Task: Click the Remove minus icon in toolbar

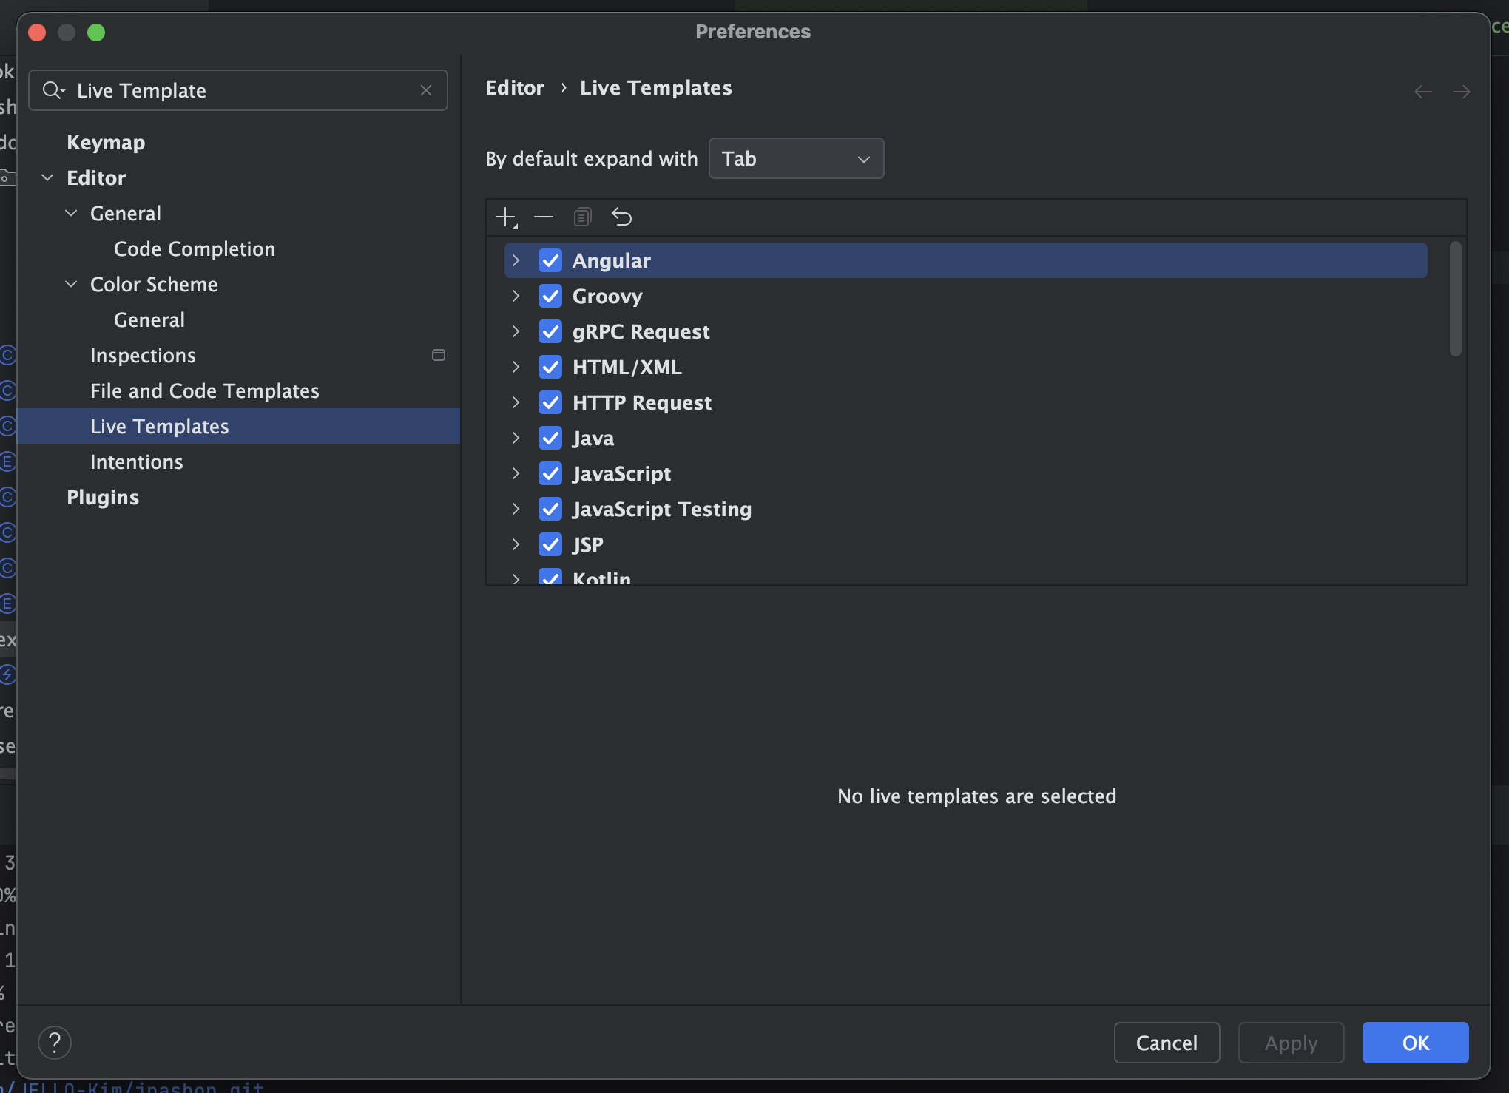Action: (x=544, y=217)
